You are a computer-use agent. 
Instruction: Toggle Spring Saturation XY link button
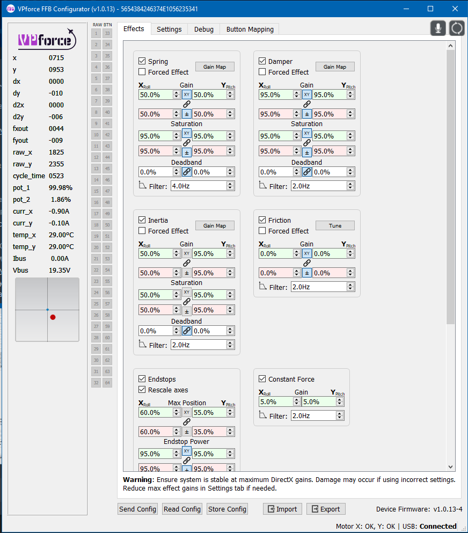(187, 133)
